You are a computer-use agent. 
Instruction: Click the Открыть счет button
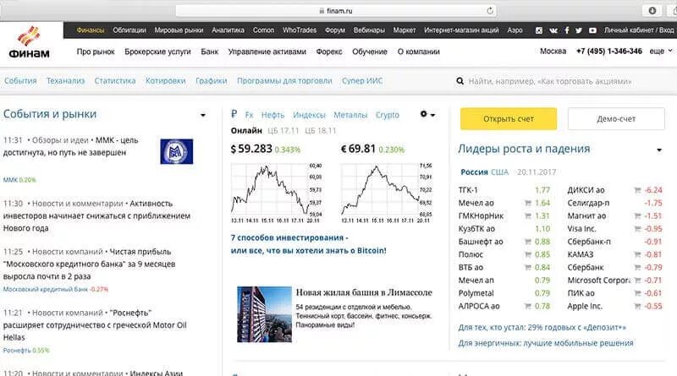[509, 118]
